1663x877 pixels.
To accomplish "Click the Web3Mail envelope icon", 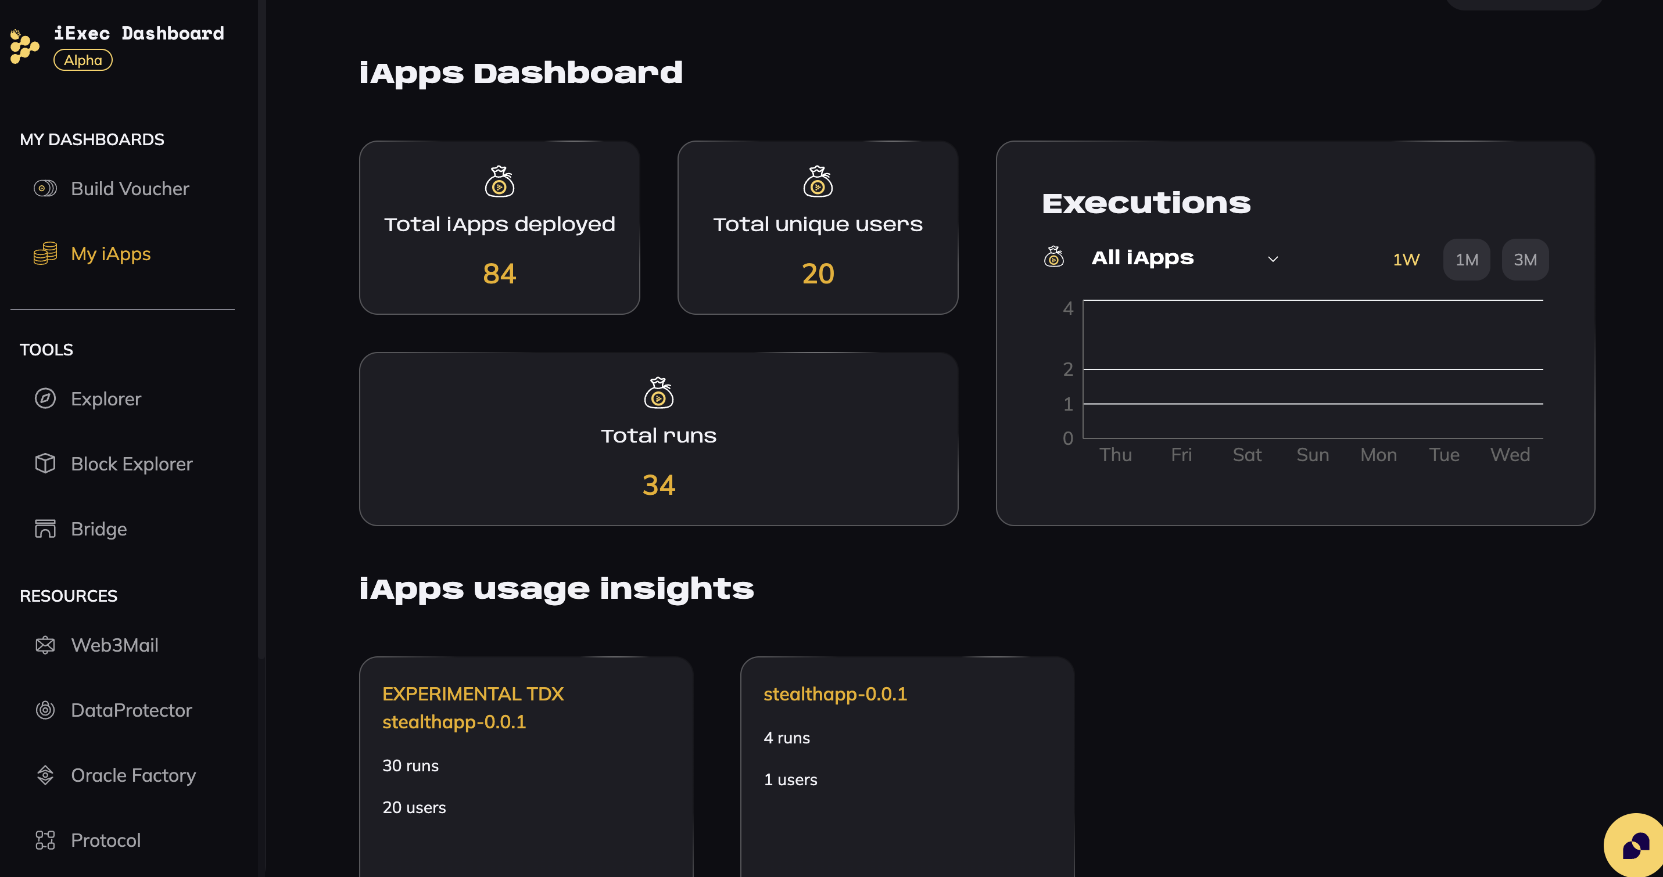I will click(45, 645).
